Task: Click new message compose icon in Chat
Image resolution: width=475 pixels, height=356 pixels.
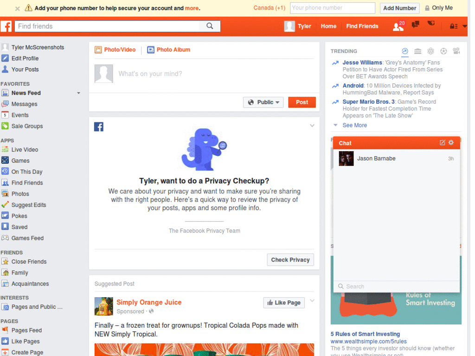Action: [442, 143]
